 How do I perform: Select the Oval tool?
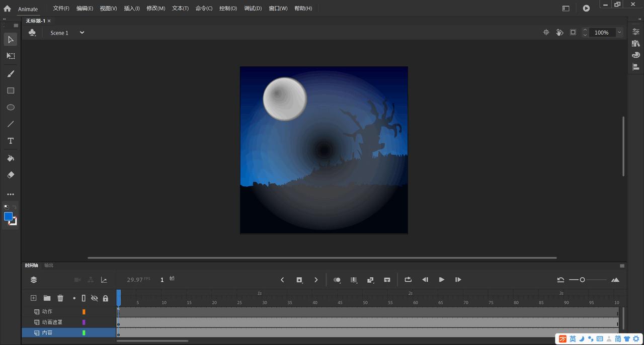11,107
